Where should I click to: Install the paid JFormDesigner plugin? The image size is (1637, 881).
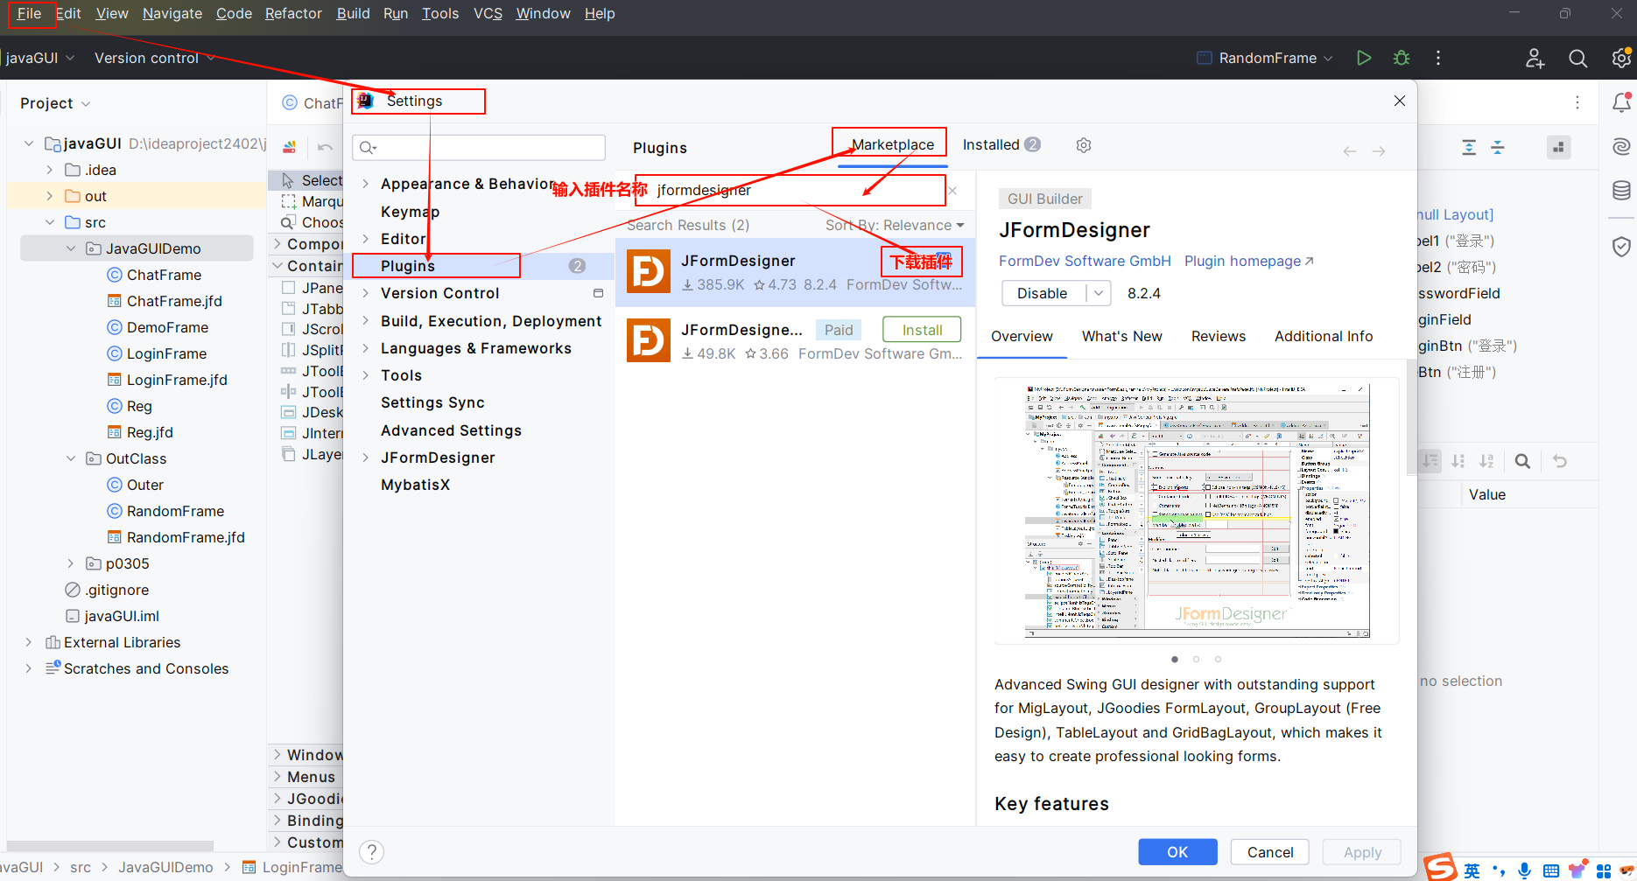click(x=922, y=330)
